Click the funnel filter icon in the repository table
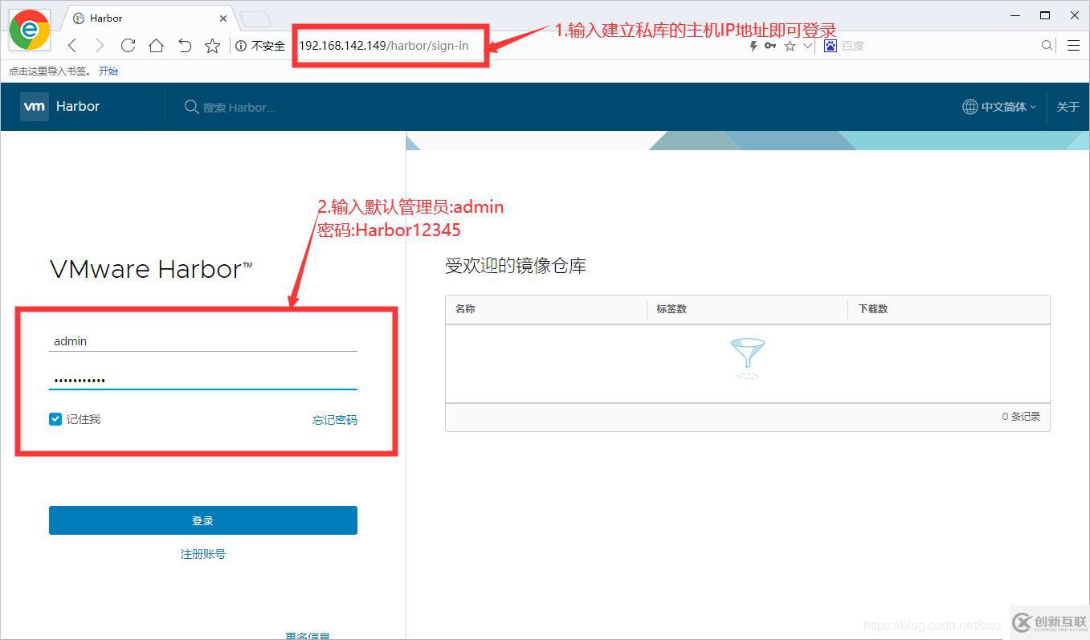The height and width of the screenshot is (640, 1090). [747, 356]
